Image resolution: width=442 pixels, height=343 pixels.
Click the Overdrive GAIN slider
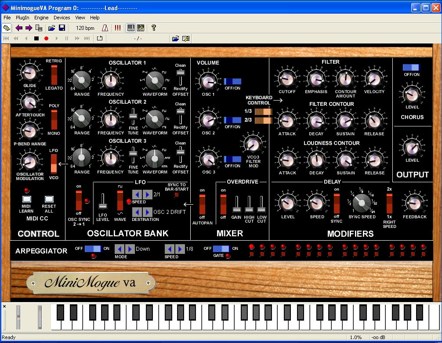pos(236,204)
